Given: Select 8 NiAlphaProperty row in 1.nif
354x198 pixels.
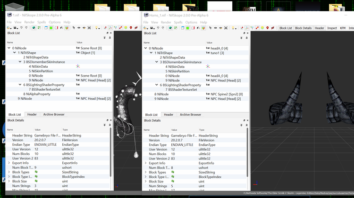Looking at the screenshot, I should coord(59,94).
